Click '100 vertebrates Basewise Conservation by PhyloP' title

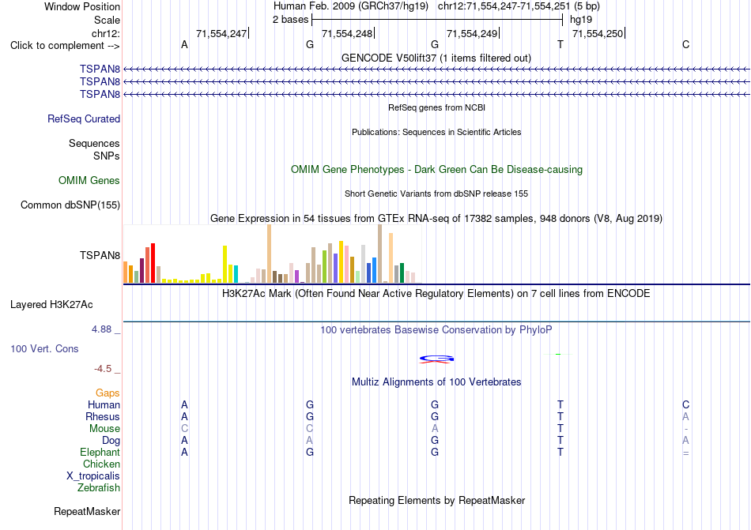click(436, 329)
